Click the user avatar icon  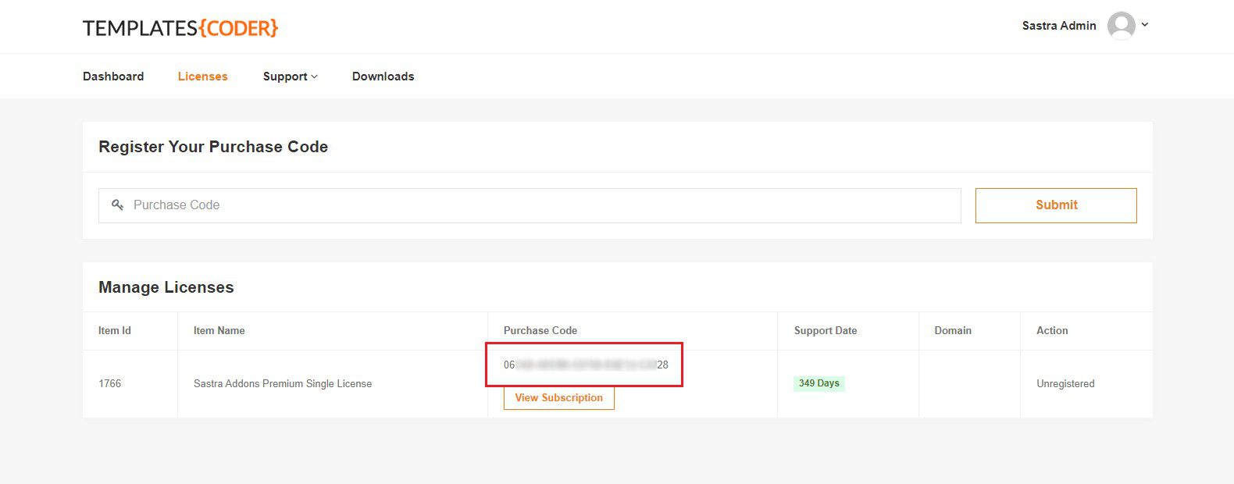click(x=1122, y=26)
